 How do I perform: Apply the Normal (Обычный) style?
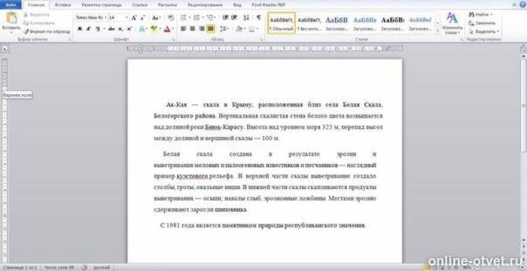[281, 23]
